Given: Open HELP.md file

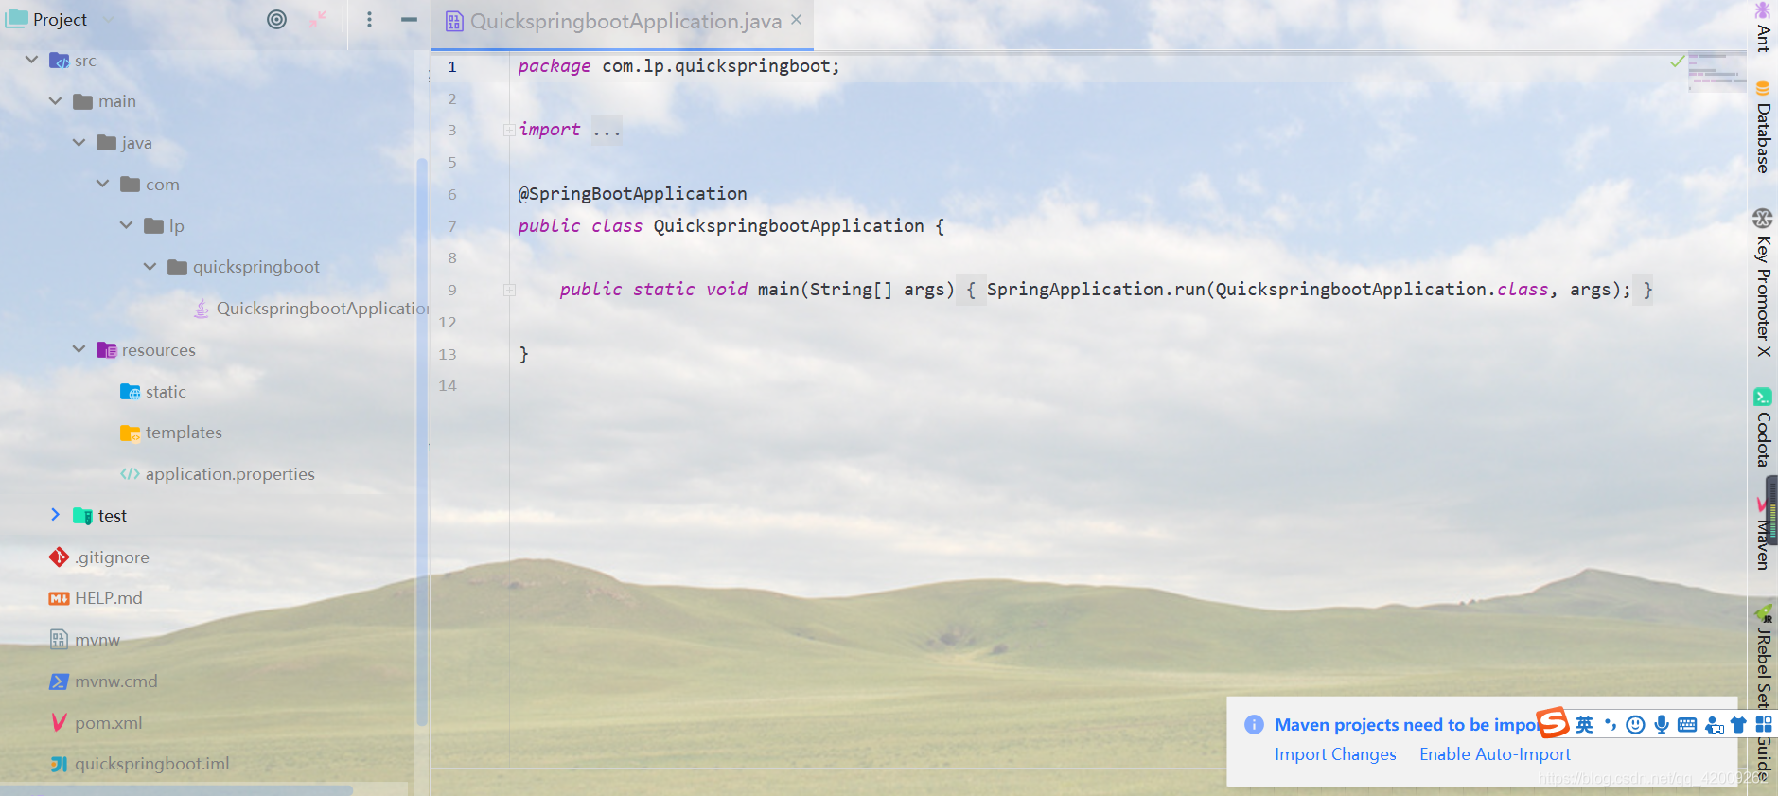Looking at the screenshot, I should [x=96, y=598].
